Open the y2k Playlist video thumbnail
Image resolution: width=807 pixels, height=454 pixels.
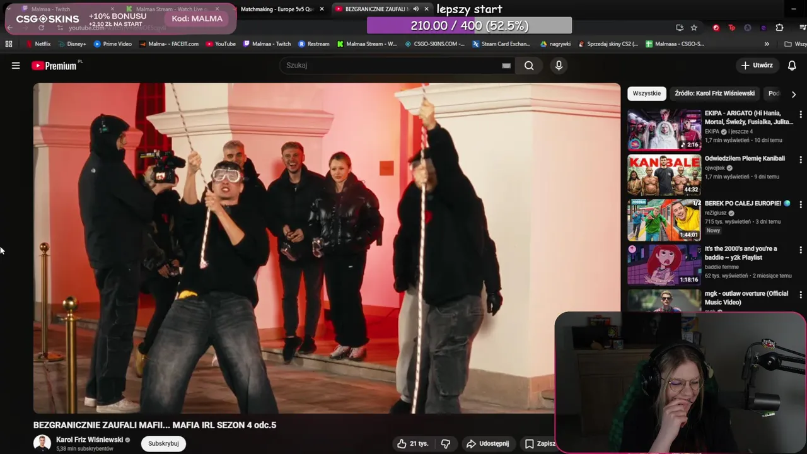[664, 265]
